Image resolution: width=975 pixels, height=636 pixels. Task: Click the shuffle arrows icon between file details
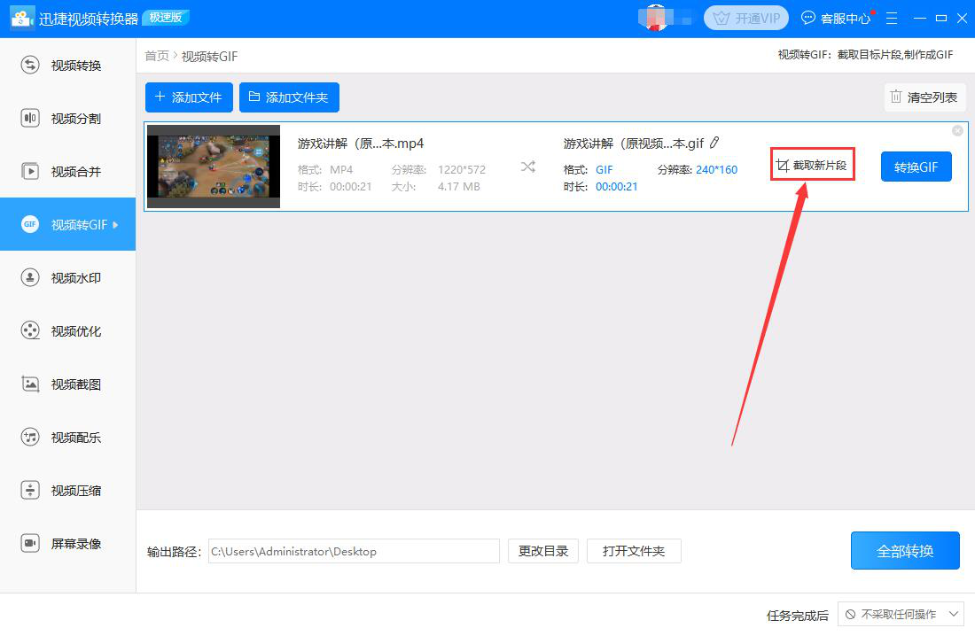(x=528, y=167)
